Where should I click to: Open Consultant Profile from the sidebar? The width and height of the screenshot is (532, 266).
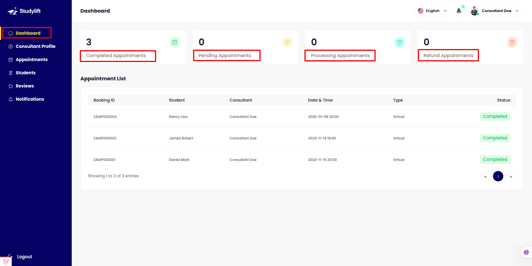[x=36, y=46]
